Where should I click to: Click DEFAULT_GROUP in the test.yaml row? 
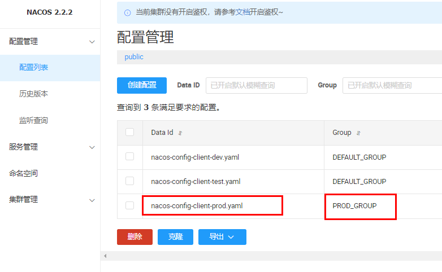pyautogui.click(x=359, y=182)
